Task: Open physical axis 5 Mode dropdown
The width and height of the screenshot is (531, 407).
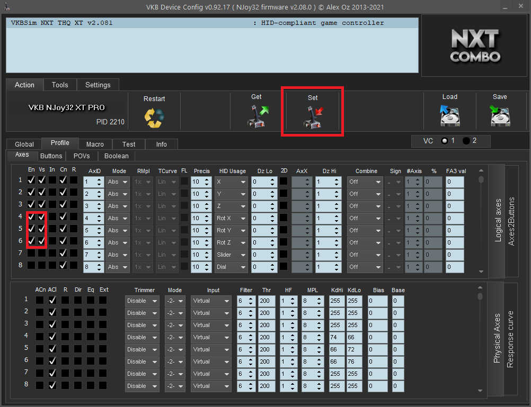Action: click(x=175, y=350)
